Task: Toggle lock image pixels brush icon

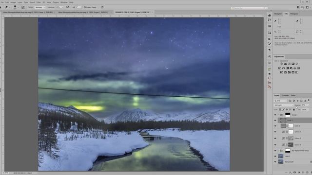Action: point(283,109)
